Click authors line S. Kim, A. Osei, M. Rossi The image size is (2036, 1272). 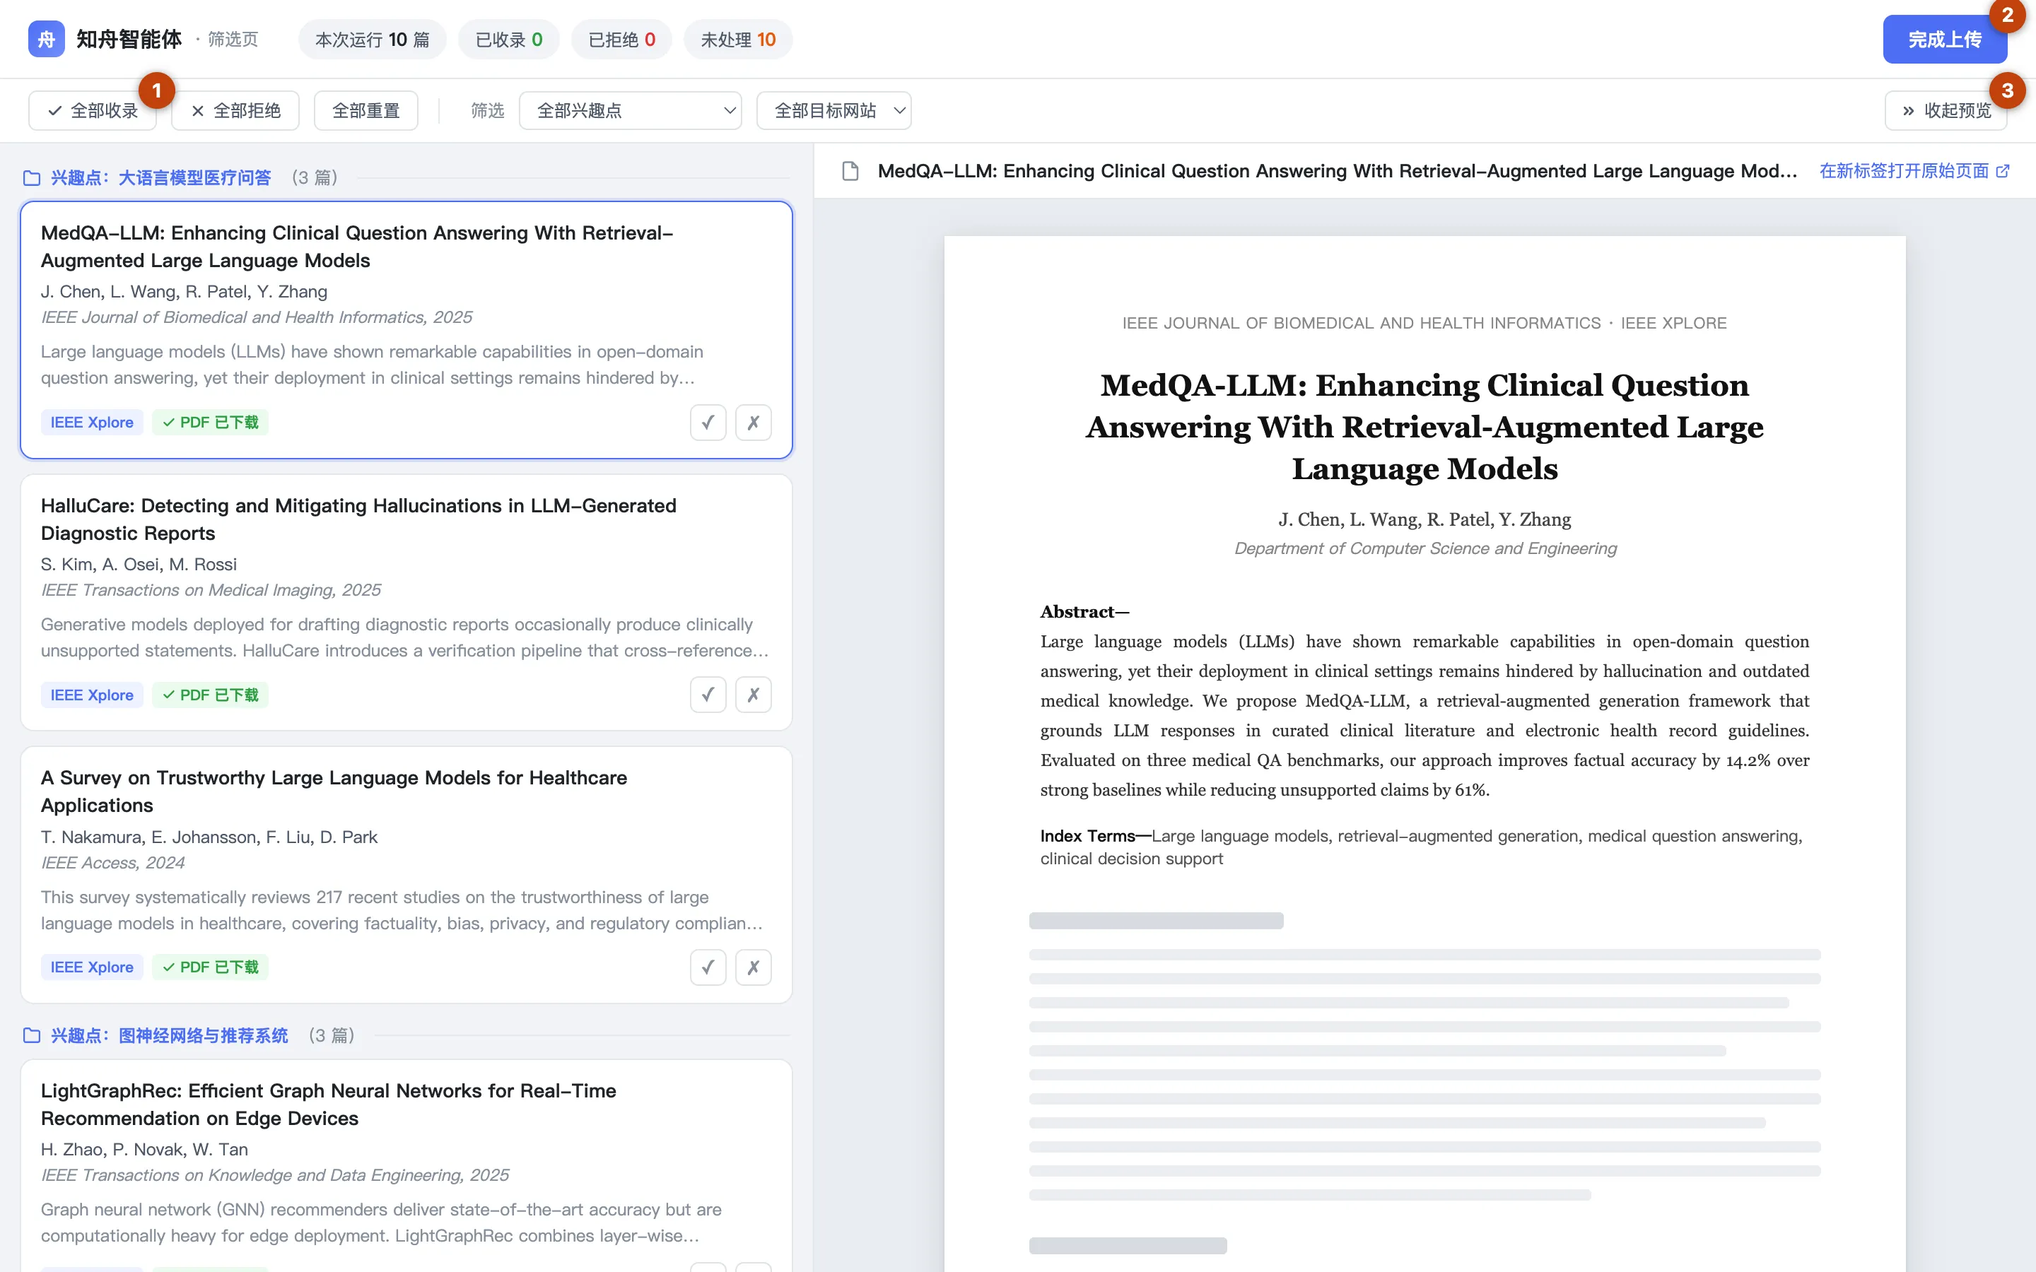point(139,565)
